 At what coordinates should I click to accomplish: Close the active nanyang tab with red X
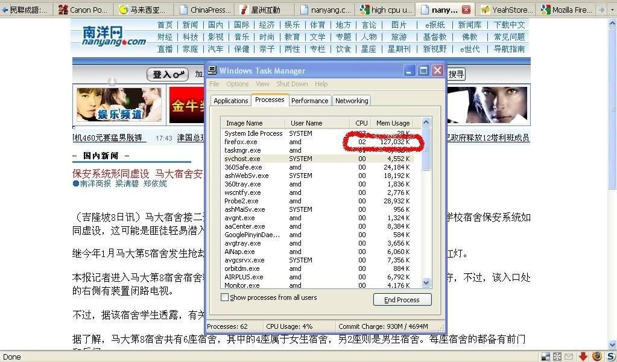click(466, 10)
